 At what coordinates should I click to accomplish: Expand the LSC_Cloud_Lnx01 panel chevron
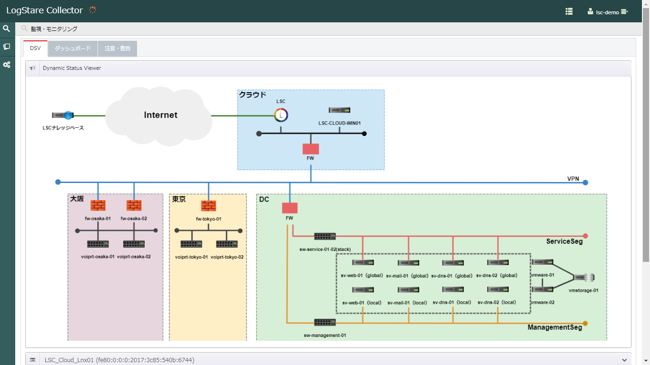[624, 360]
